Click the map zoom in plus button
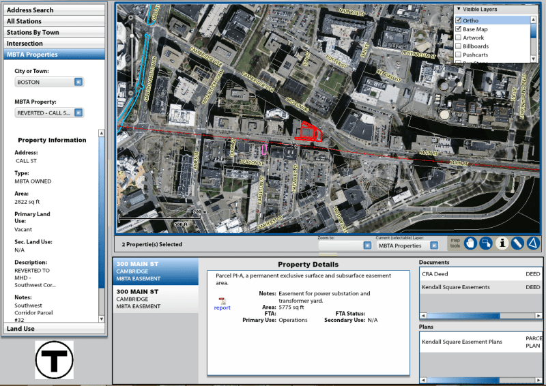This screenshot has height=386, width=546. pos(131,18)
